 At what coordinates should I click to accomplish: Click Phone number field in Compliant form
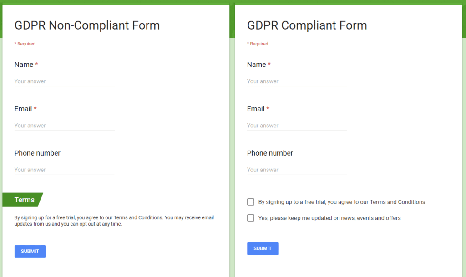point(297,170)
